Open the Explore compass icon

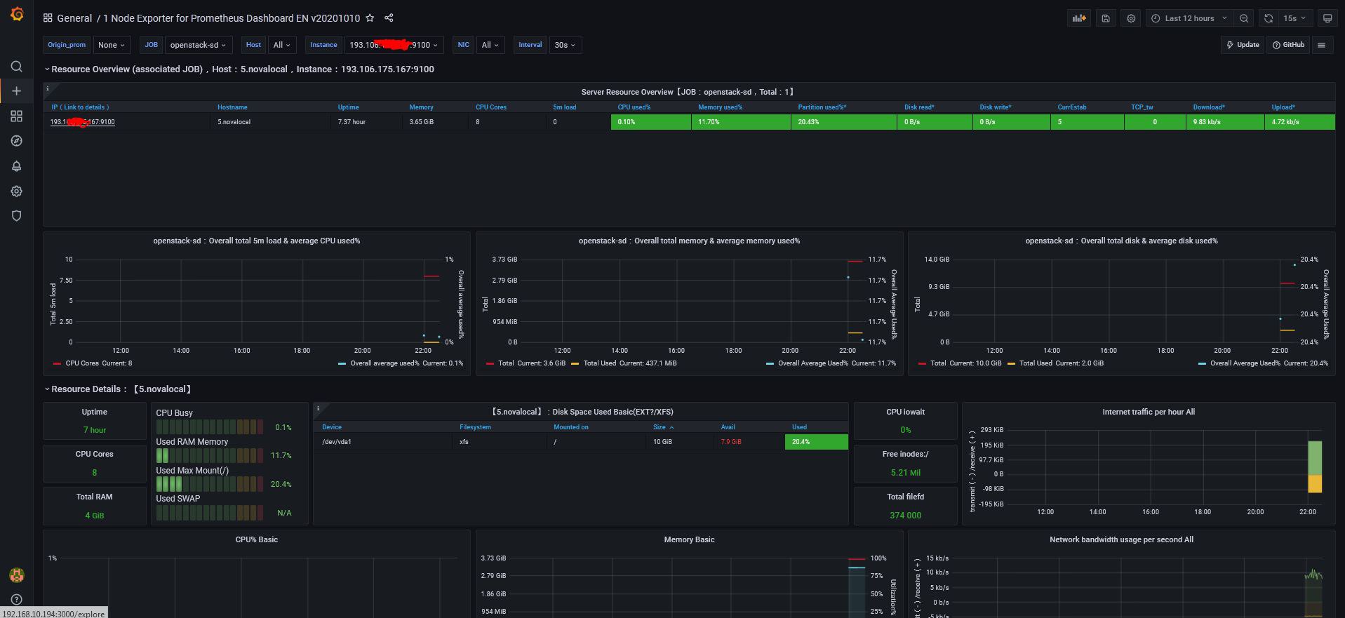(17, 141)
